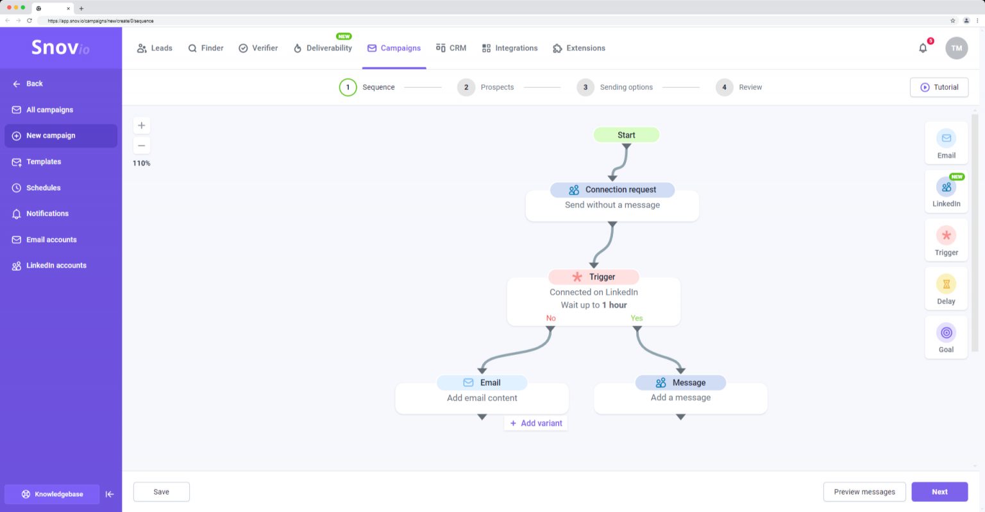Select the Connection request node
985x512 pixels.
[x=612, y=190]
